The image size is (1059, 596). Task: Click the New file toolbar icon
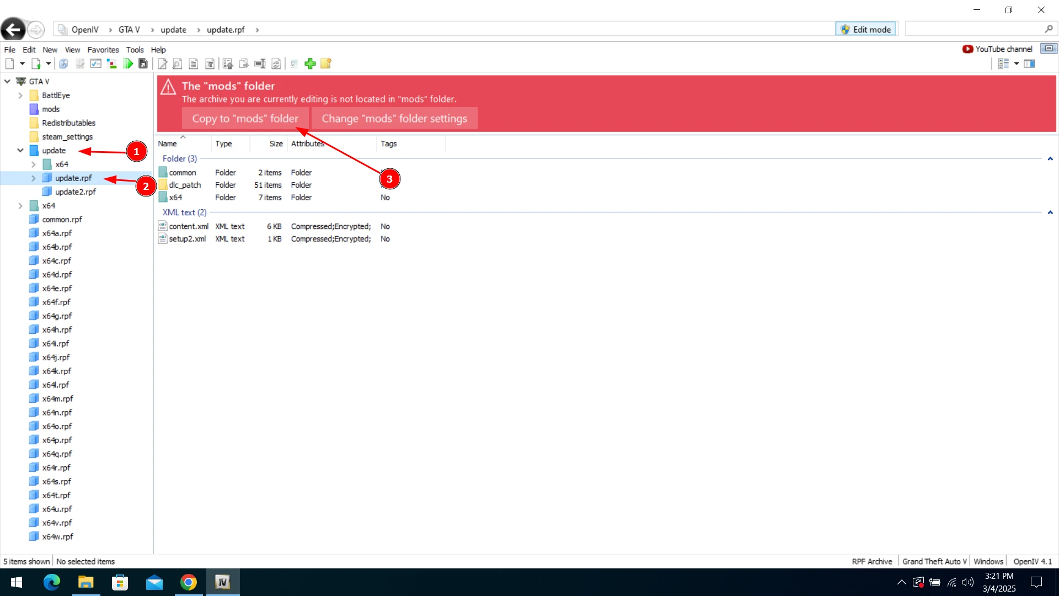pos(9,63)
